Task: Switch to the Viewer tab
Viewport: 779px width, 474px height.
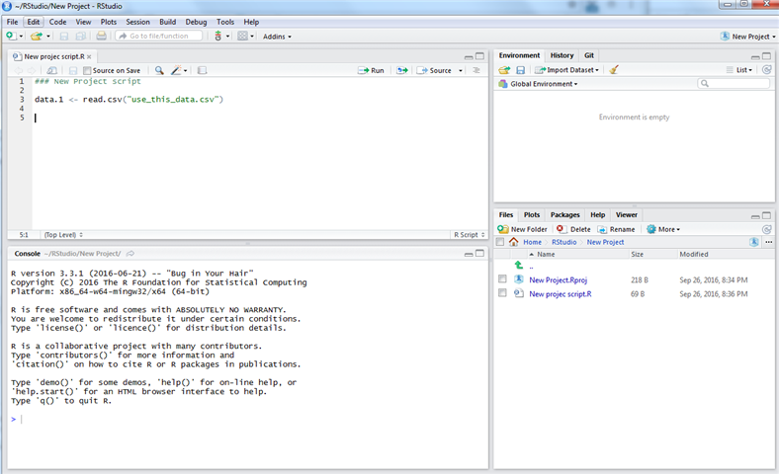Action: (x=627, y=215)
